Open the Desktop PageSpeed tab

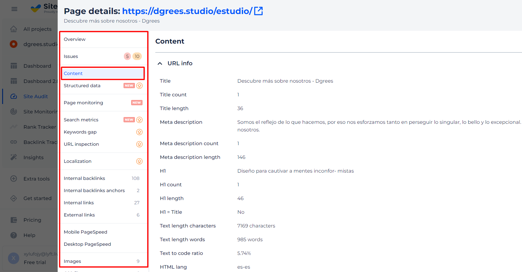(103, 244)
